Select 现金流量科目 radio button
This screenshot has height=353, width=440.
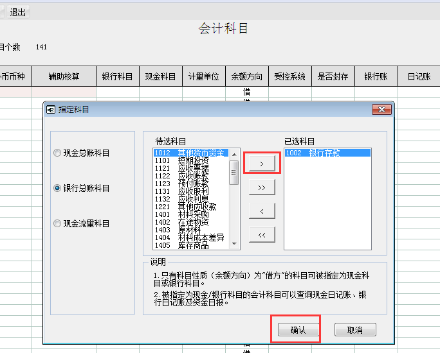click(58, 224)
